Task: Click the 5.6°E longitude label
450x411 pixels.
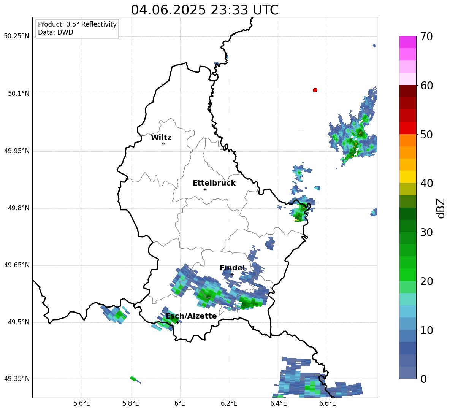Action: (x=82, y=403)
